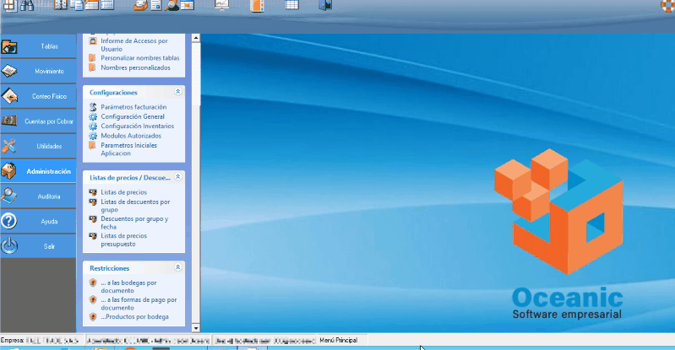The height and width of the screenshot is (350, 675).
Task: Collapse the Restricciones section
Action: [177, 267]
